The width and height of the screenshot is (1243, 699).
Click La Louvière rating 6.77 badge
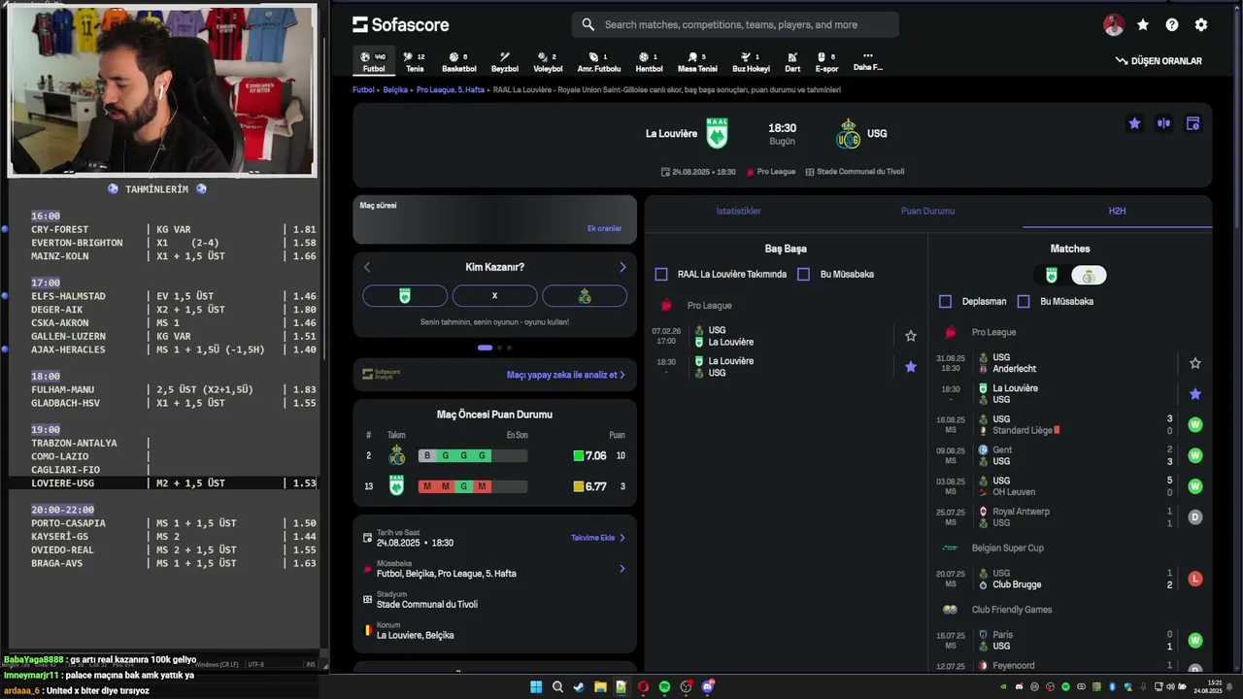pos(589,486)
